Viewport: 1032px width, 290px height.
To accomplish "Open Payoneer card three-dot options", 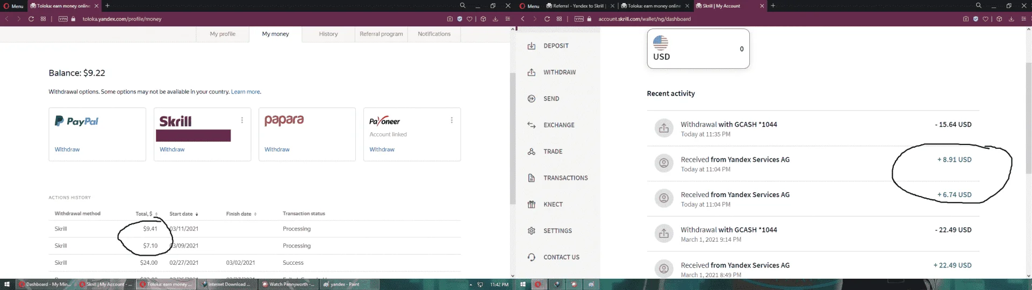I will pyautogui.click(x=451, y=120).
